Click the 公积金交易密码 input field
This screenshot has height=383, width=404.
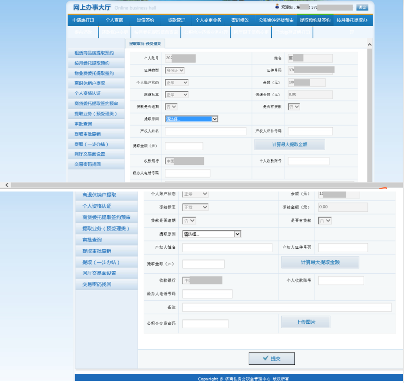coord(205,324)
